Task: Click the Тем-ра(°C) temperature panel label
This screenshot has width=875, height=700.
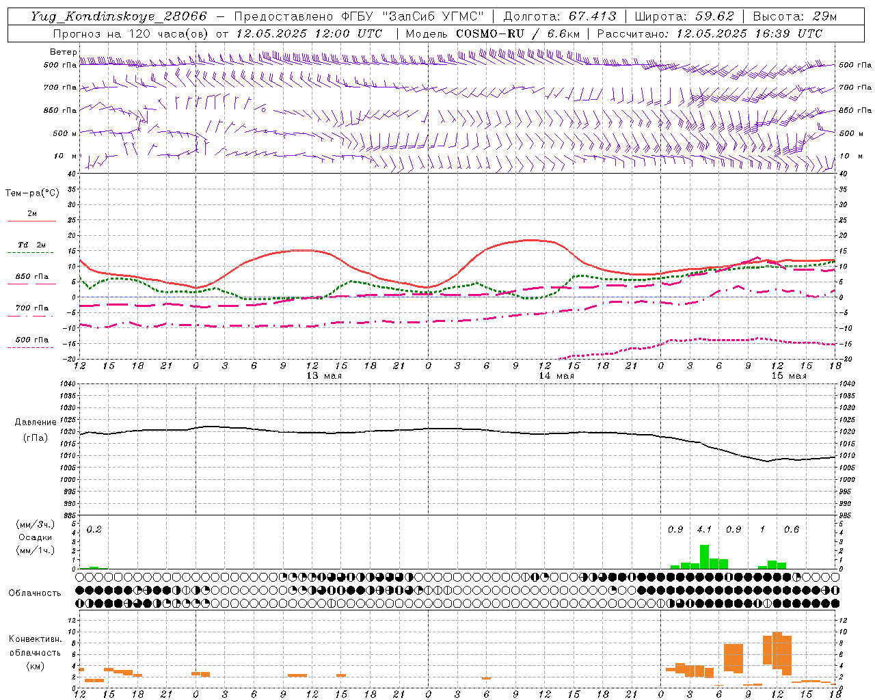Action: (32, 193)
